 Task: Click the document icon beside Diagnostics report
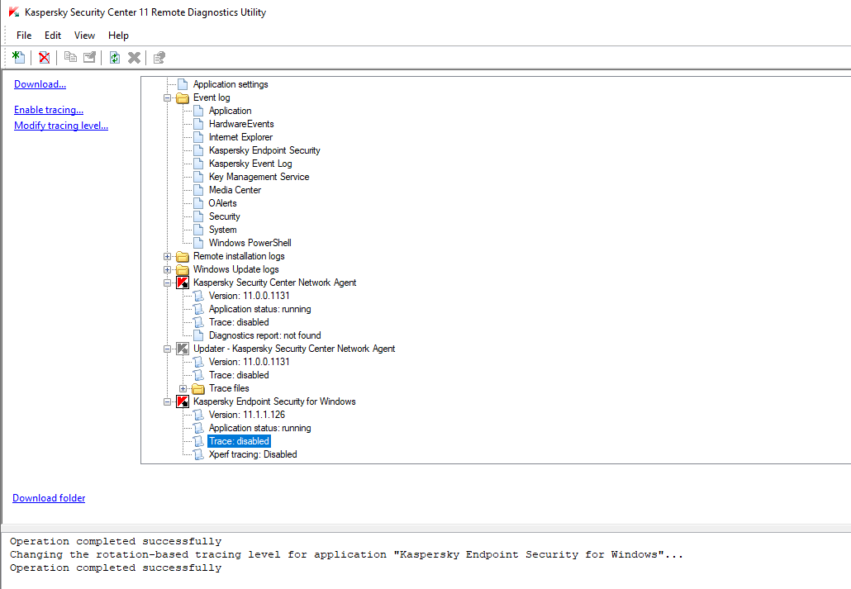198,335
